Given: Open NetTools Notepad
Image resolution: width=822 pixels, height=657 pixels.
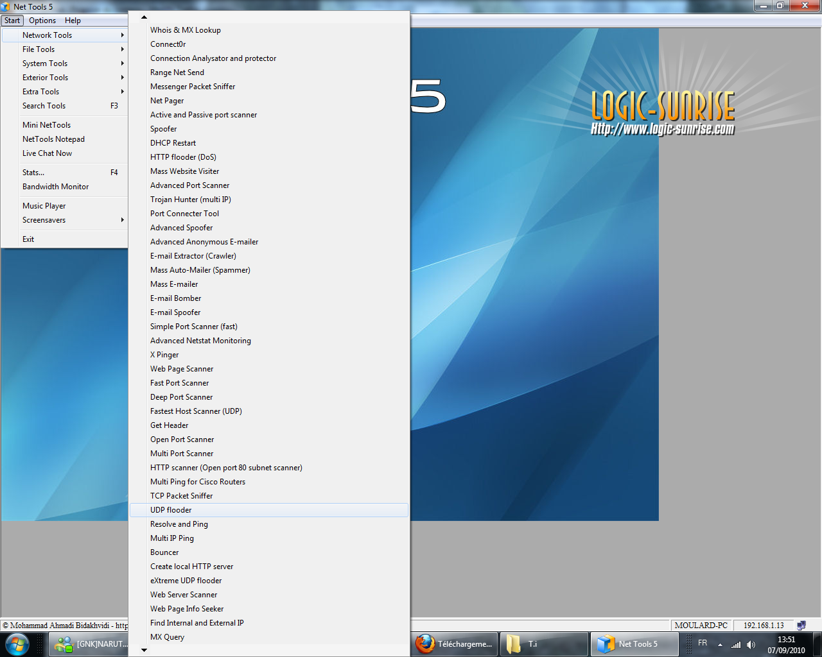Looking at the screenshot, I should tap(64, 139).
